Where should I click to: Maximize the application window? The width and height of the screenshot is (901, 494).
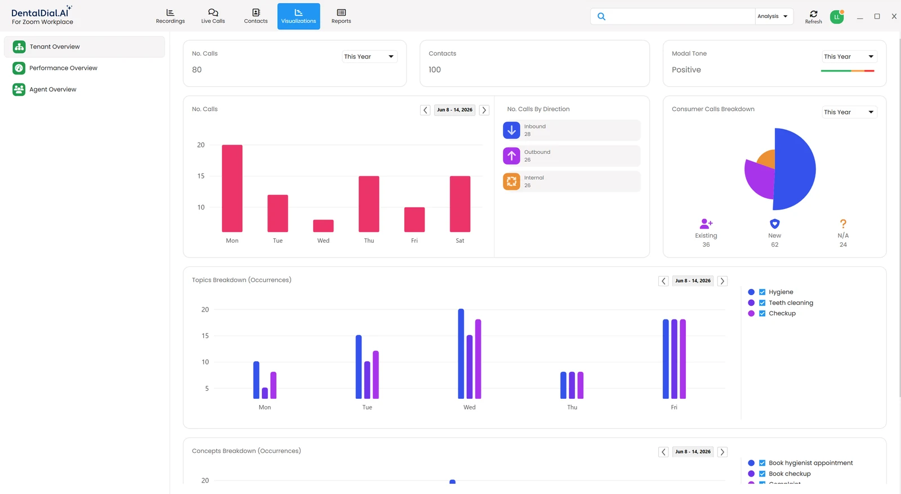click(x=877, y=16)
